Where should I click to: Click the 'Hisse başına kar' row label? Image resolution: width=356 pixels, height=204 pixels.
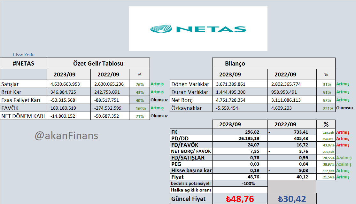(x=191, y=170)
